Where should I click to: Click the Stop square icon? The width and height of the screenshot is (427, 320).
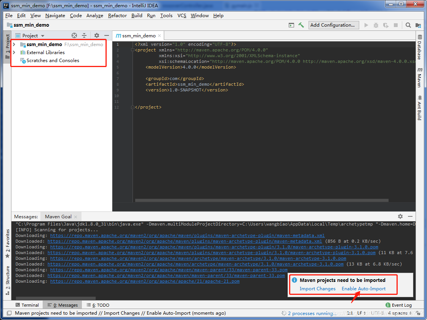point(396,25)
